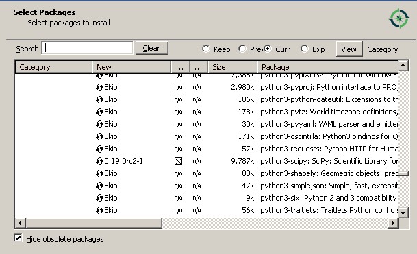
Task: Click the cycle icon for python3-qscintilla row
Action: [x=99, y=136]
